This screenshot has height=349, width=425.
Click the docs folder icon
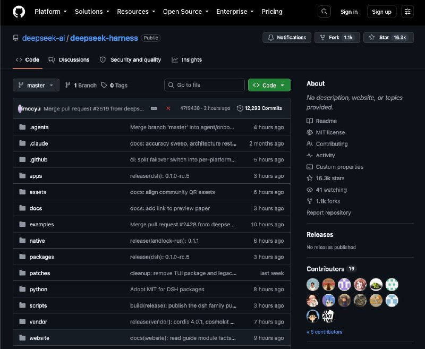[22, 208]
